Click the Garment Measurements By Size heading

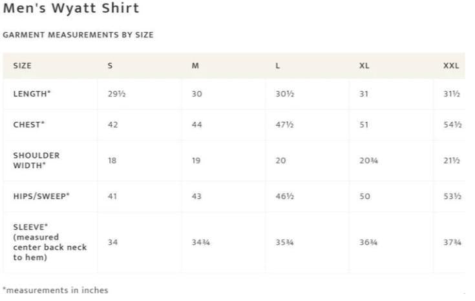coord(78,35)
